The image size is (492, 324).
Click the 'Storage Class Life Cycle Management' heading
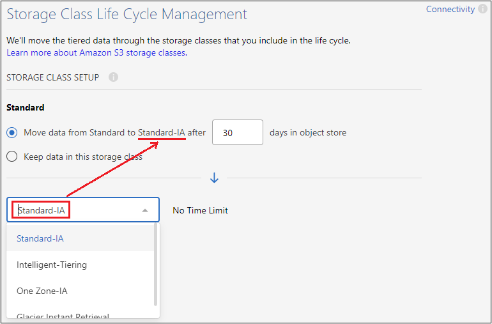127,14
